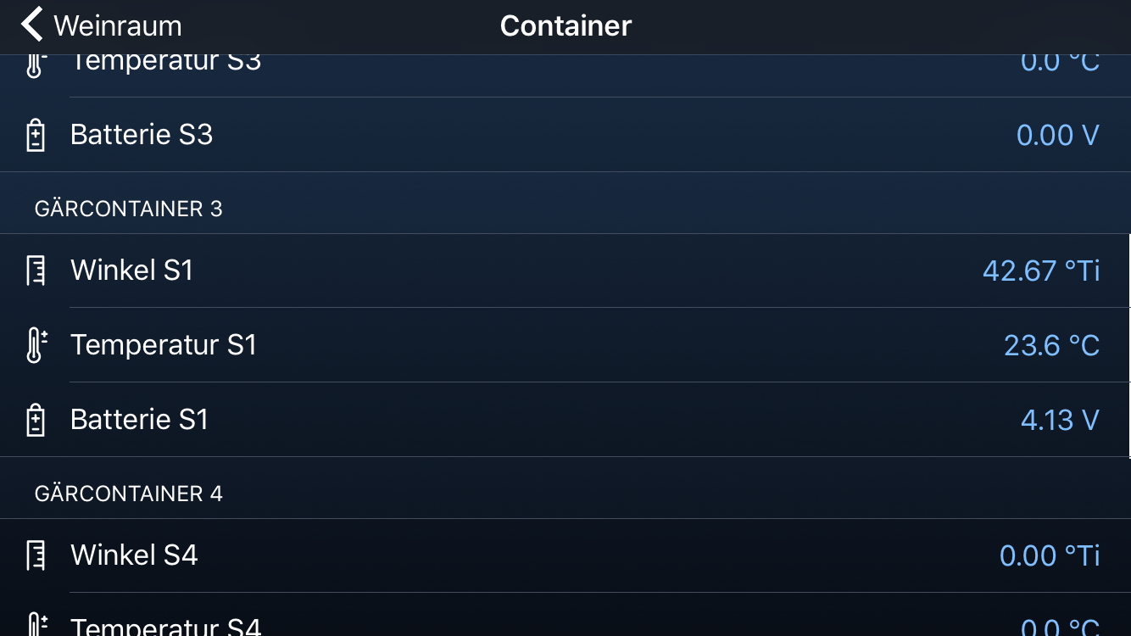The height and width of the screenshot is (636, 1131).
Task: Select the Gärcontainer 3 section header
Action: 129,209
